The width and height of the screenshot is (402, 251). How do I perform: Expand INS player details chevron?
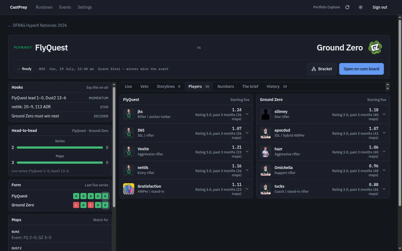pyautogui.click(x=247, y=133)
